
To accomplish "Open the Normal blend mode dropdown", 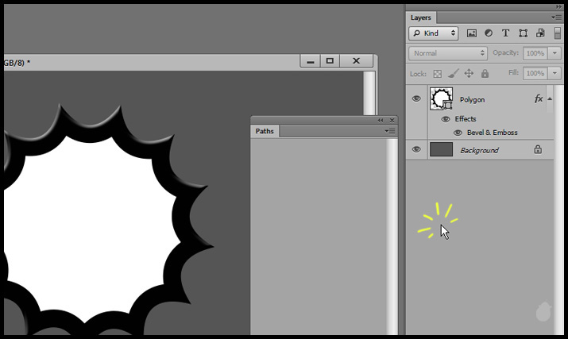I will (x=447, y=53).
